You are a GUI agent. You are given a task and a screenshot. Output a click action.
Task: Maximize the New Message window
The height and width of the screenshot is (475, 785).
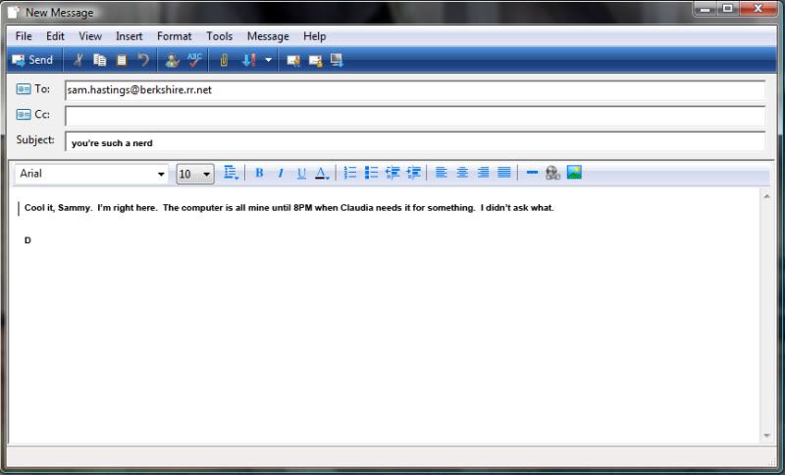coord(727,9)
